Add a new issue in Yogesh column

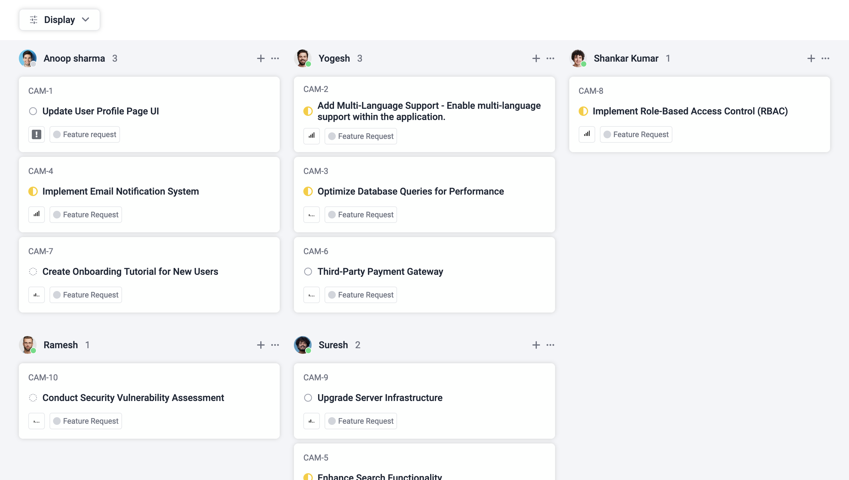click(x=536, y=58)
